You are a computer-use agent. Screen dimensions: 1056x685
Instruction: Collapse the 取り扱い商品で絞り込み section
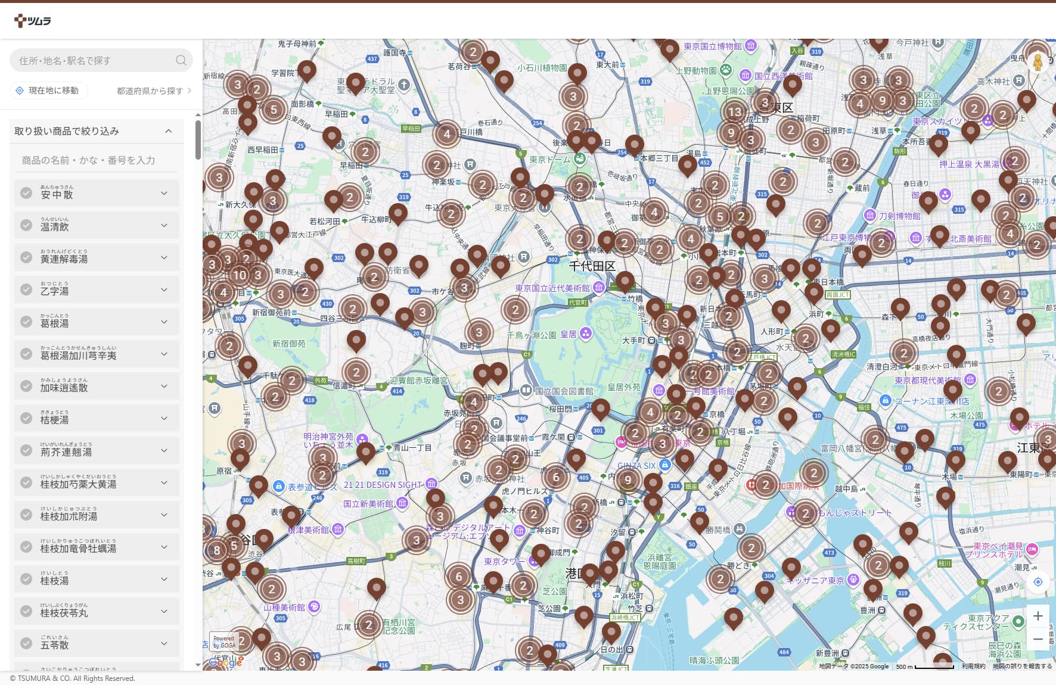tap(169, 131)
